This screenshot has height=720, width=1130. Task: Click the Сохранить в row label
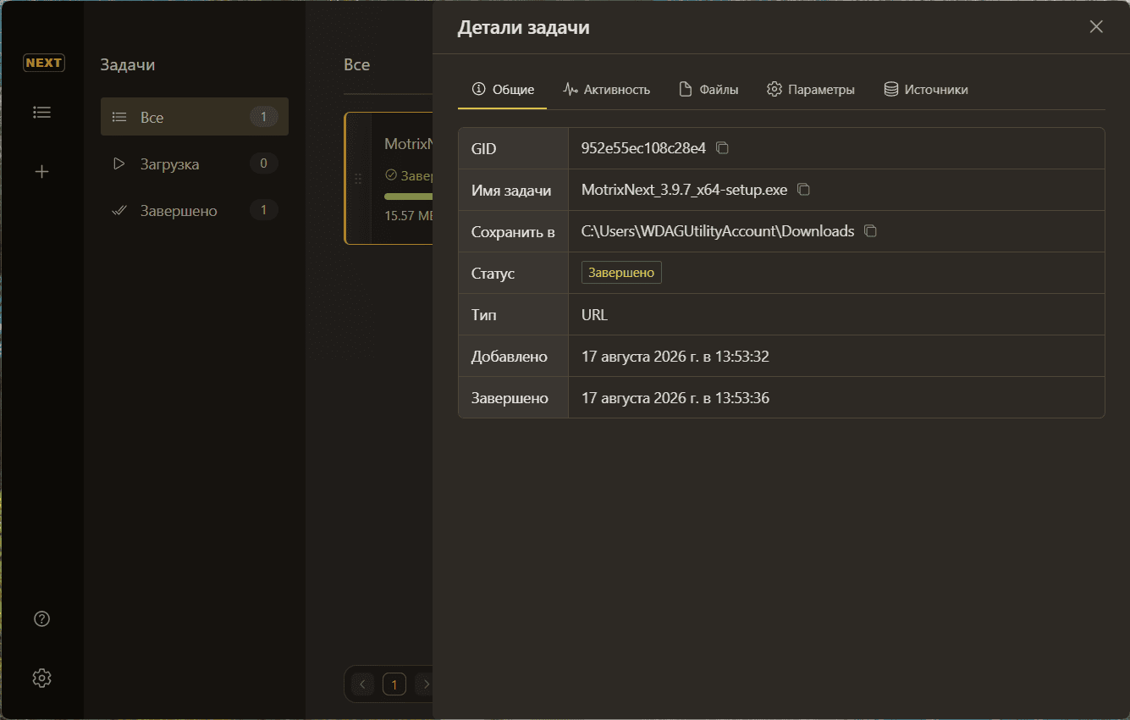[513, 231]
